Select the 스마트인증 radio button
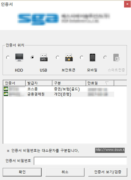The width and height of the screenshot is (131, 180). 105,57
